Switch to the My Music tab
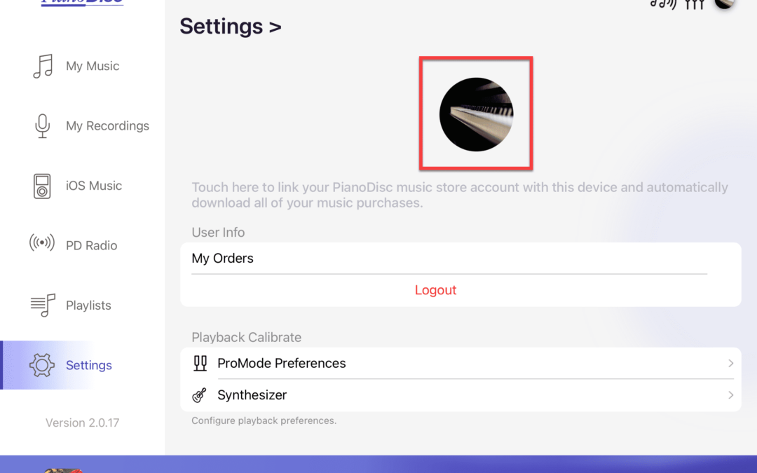757x473 pixels. pos(93,66)
